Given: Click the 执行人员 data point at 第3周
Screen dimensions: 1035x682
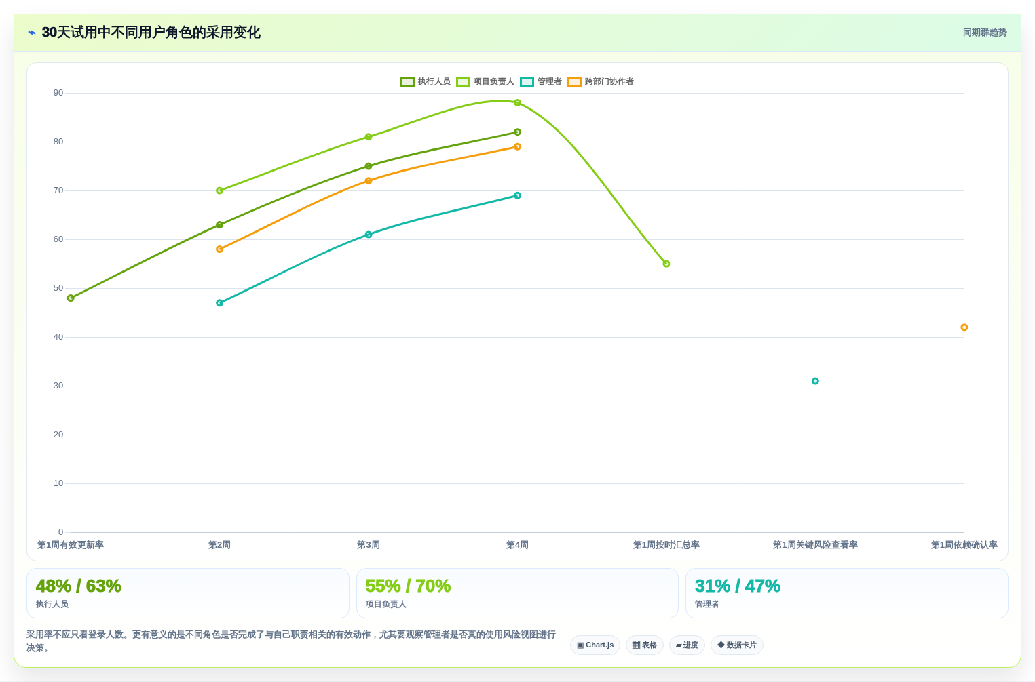Looking at the screenshot, I should [x=369, y=166].
